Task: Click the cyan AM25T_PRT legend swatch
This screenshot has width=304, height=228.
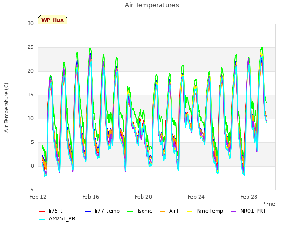Action: [x=42, y=219]
